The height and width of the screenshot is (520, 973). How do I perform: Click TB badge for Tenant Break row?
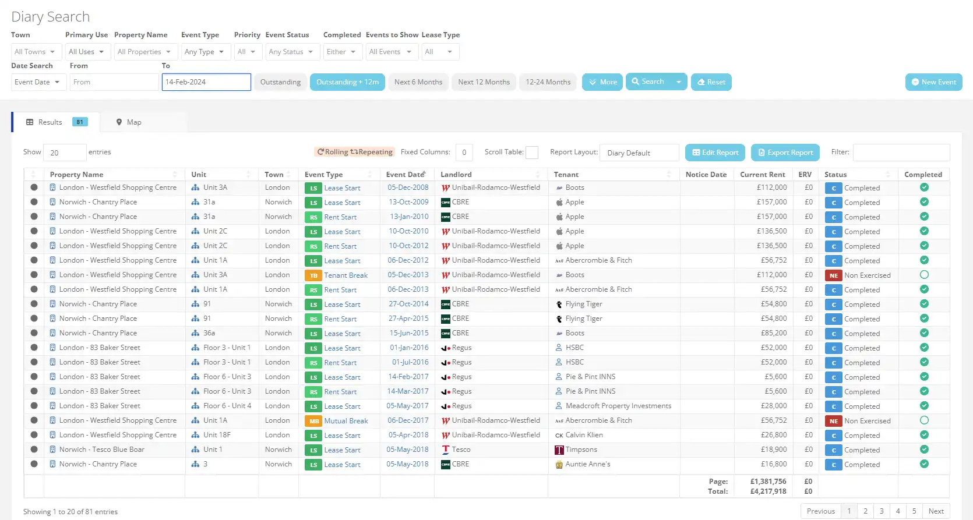point(313,275)
